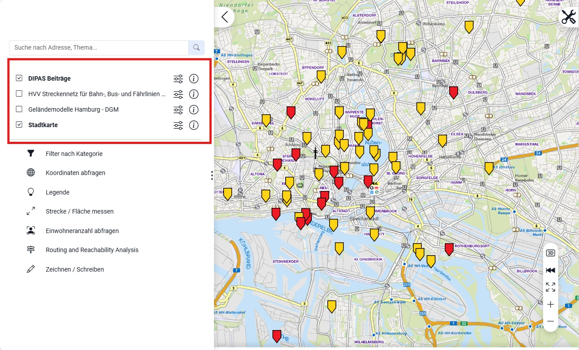The width and height of the screenshot is (579, 350).
Task: Zoom in with the plus button
Action: tap(551, 304)
